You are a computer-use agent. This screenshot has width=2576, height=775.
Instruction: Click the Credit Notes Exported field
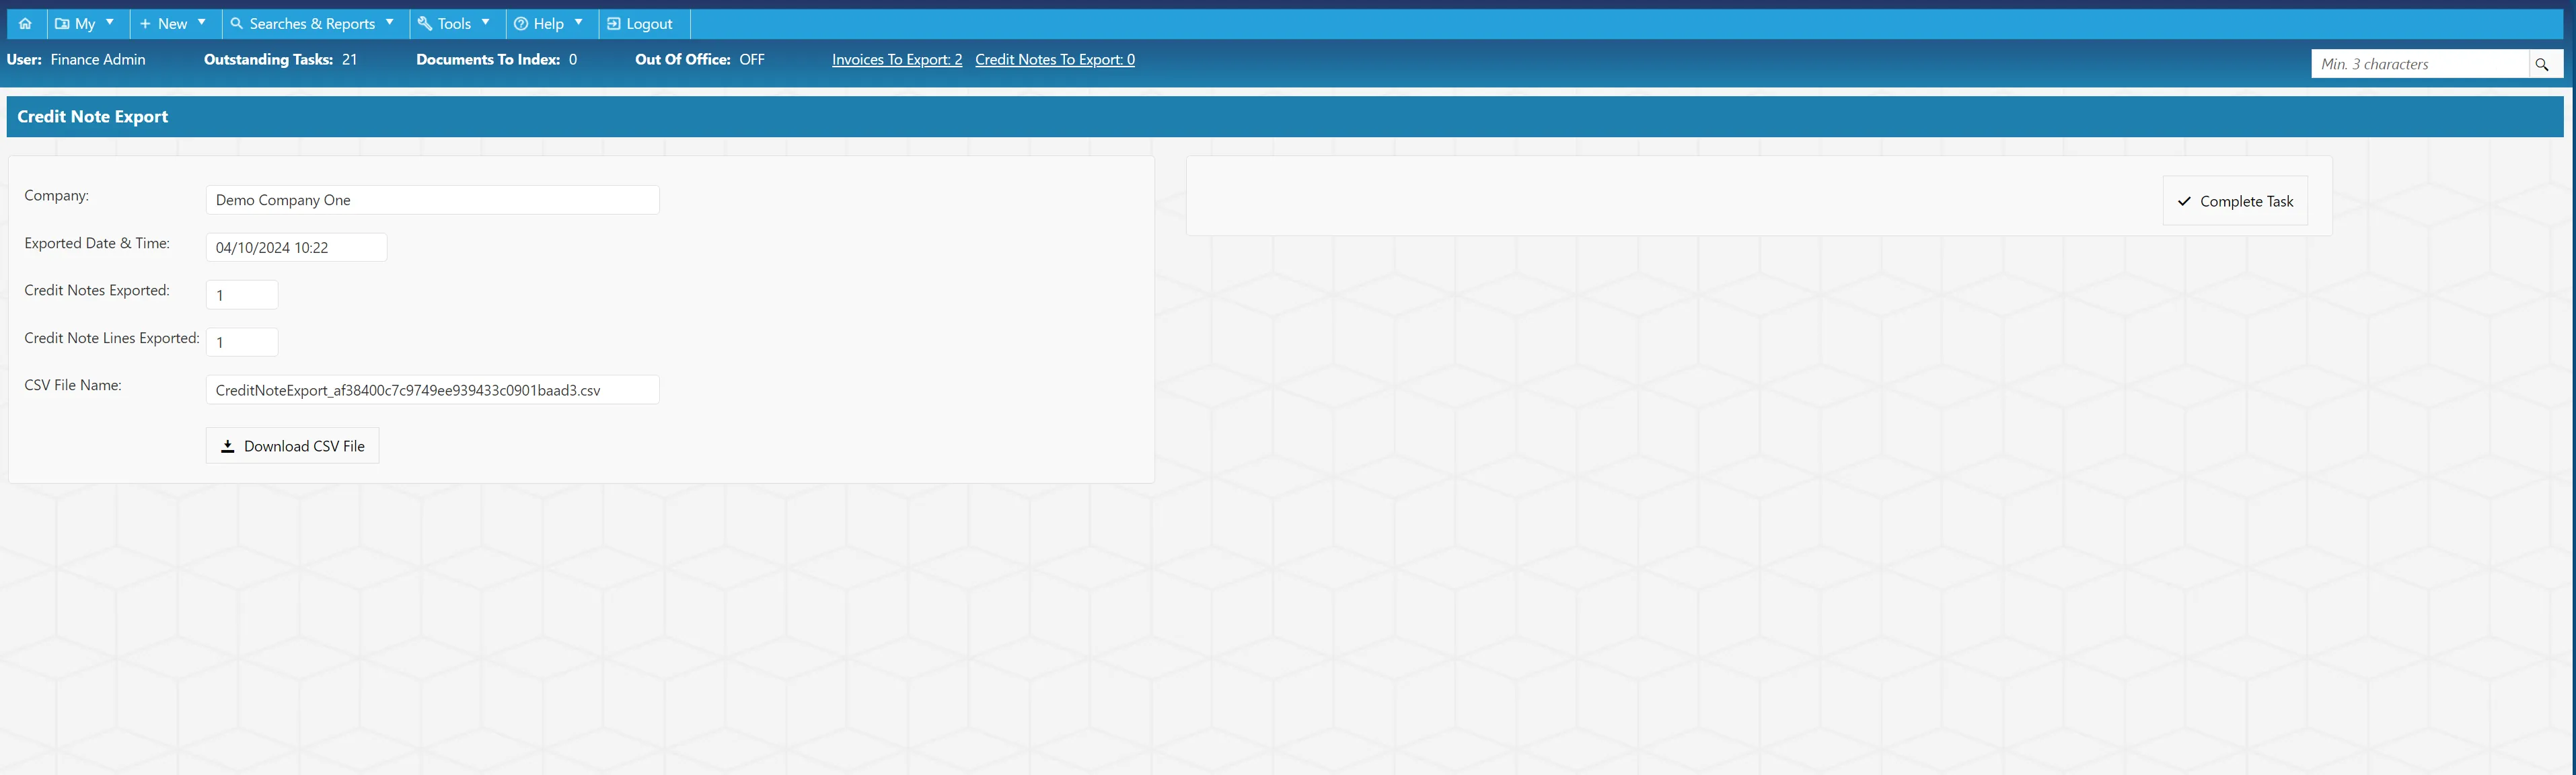[242, 295]
